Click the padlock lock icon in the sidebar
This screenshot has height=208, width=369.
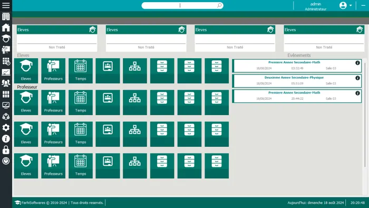coord(6,150)
